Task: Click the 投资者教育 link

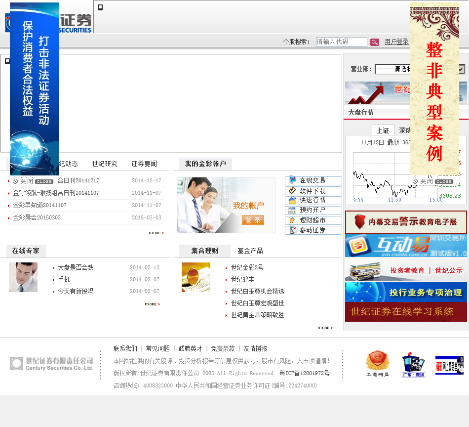Action: 407,271
